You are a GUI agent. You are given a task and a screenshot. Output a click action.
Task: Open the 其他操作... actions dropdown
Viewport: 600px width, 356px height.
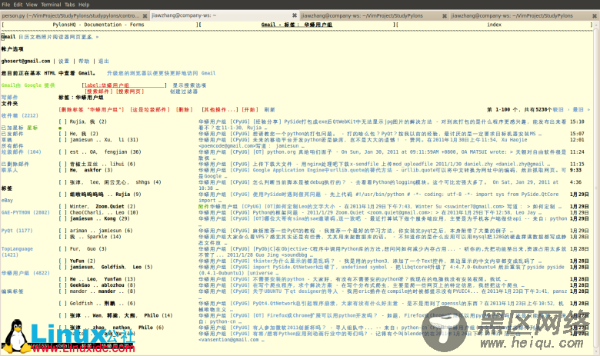pos(220,110)
